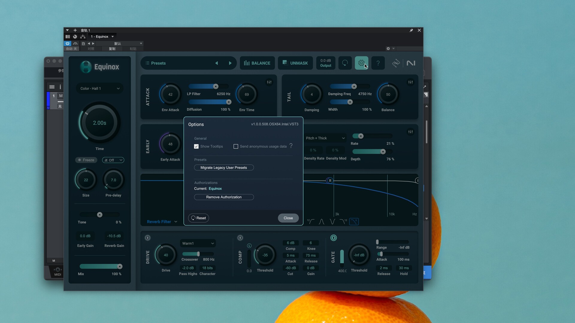Image resolution: width=575 pixels, height=323 pixels.
Task: Click host add plus icon
Action: pyautogui.click(x=75, y=30)
